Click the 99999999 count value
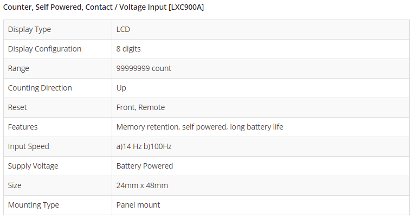The image size is (413, 219). click(144, 68)
